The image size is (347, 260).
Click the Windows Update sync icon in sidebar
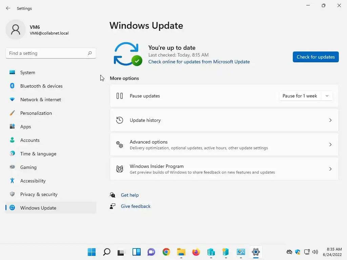tap(12, 208)
